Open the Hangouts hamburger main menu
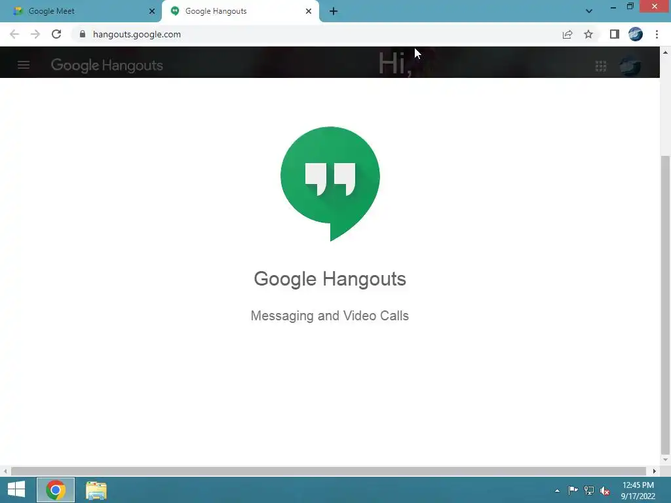The image size is (671, 503). coord(24,65)
